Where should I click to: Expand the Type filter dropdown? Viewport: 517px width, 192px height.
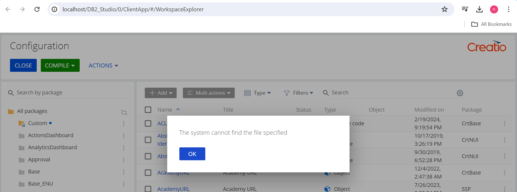click(257, 93)
